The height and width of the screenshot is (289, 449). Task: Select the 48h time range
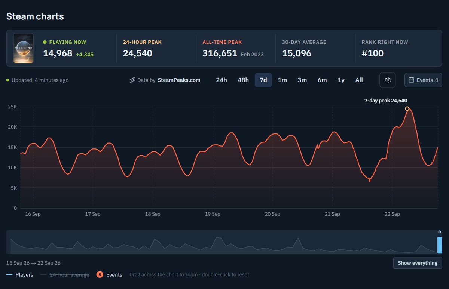pos(243,80)
